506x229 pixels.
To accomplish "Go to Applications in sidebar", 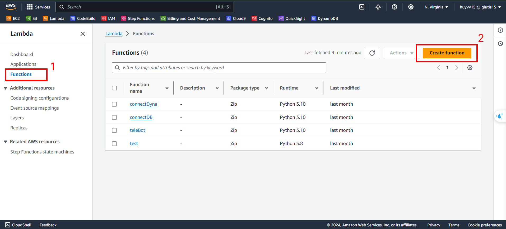I will pyautogui.click(x=23, y=64).
